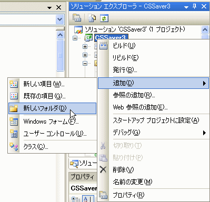Select クラス(C)... in the submenu

[x=52, y=146]
